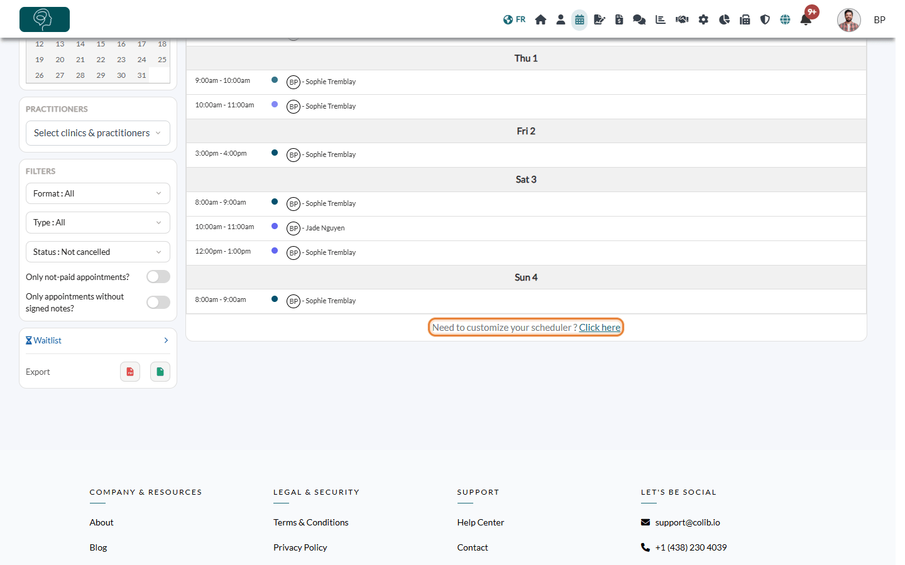Image resolution: width=905 pixels, height=565 pixels.
Task: Open the notes signing icon
Action: click(x=600, y=19)
